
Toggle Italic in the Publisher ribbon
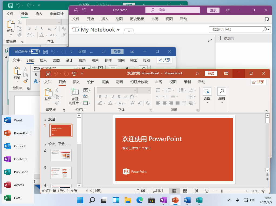click(36, 28)
